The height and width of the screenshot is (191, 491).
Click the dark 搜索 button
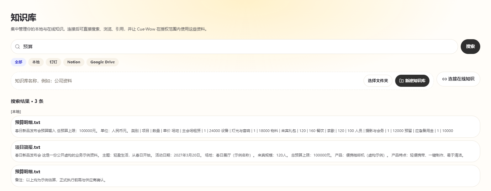470,47
